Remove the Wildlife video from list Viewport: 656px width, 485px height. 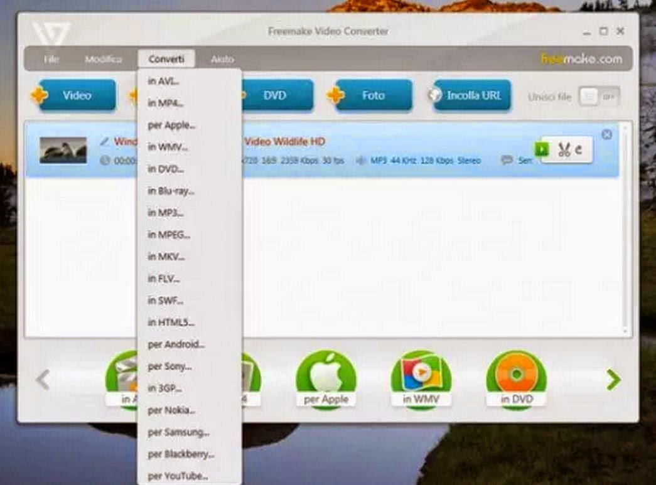tap(606, 135)
